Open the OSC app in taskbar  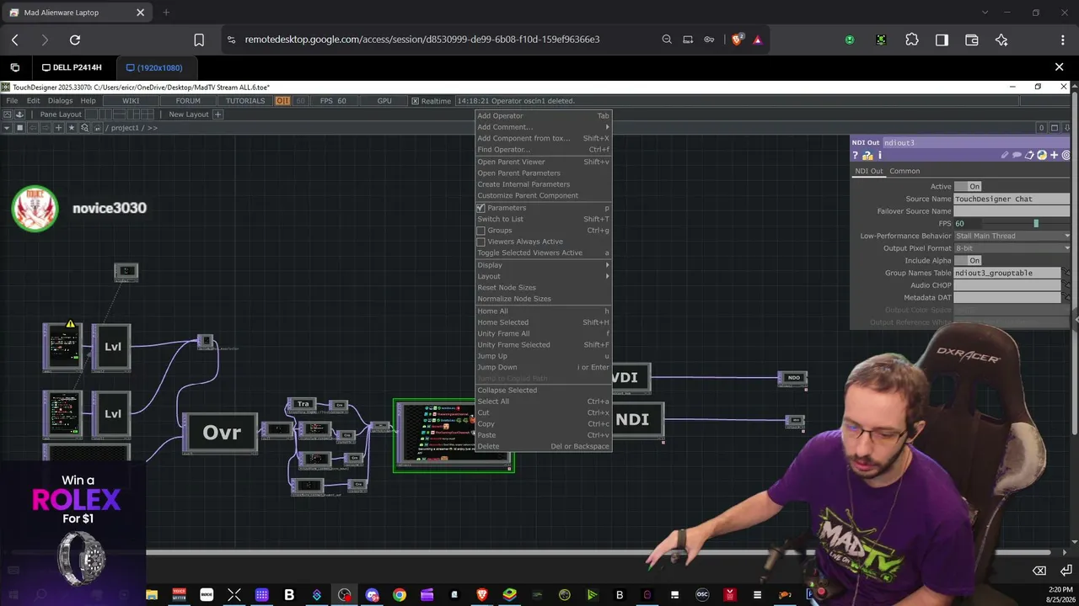[x=702, y=595]
